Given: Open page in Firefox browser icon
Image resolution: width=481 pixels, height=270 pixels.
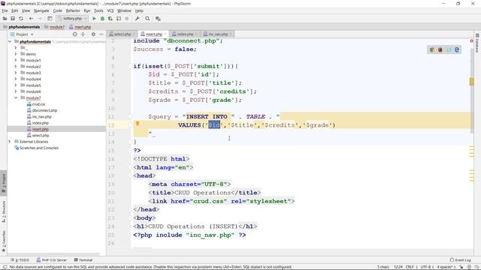Looking at the screenshot, I should point(440,49).
